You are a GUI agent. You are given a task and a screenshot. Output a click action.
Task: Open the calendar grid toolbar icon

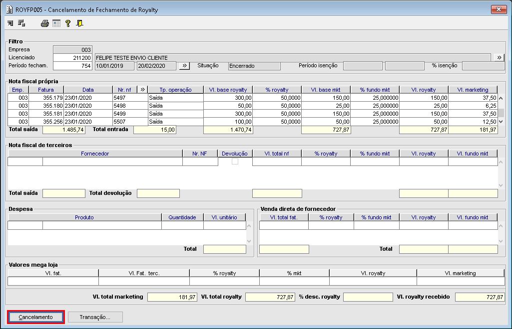(56, 23)
